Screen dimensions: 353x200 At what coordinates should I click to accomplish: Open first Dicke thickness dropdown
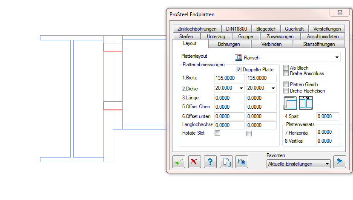click(241, 88)
